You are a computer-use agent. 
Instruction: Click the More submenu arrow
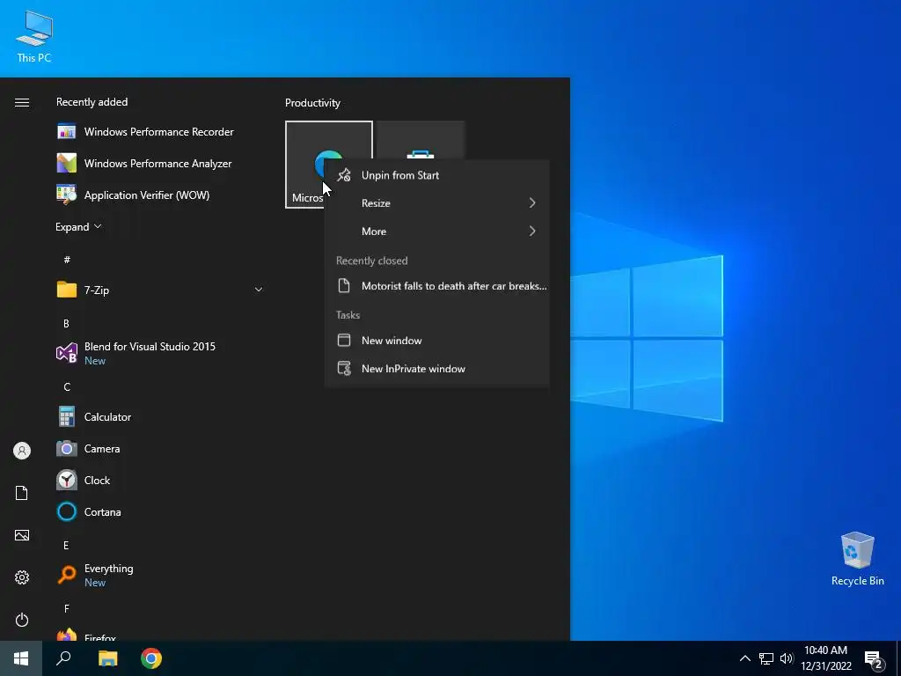point(532,231)
